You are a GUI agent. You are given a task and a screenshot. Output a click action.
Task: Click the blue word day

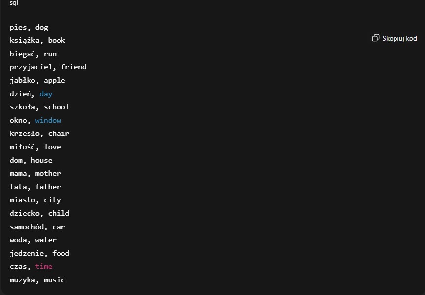pos(46,94)
